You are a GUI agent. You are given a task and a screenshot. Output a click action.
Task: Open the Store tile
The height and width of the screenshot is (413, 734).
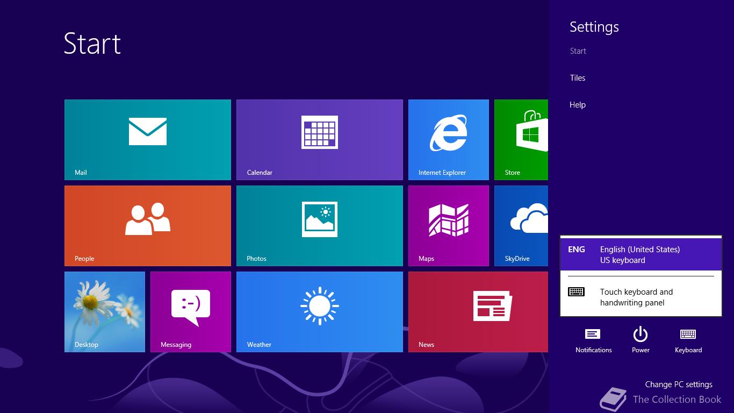(x=521, y=140)
